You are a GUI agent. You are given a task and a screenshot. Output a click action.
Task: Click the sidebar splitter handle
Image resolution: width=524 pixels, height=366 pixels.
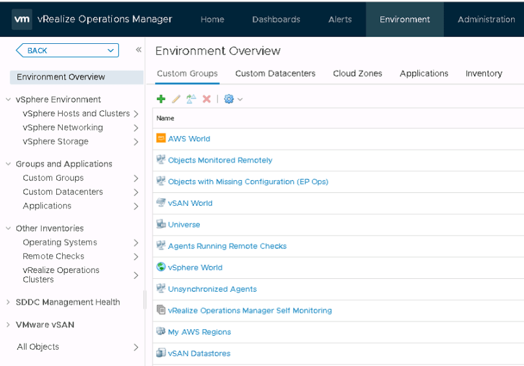[145, 300]
